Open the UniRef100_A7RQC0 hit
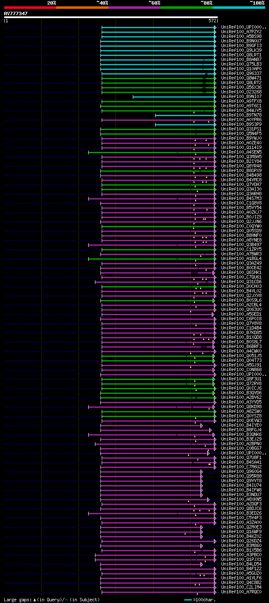This screenshot has width=269, height=603. point(241,592)
